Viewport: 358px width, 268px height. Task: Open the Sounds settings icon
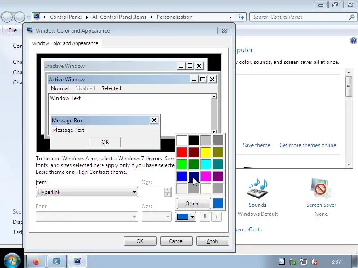point(258,188)
